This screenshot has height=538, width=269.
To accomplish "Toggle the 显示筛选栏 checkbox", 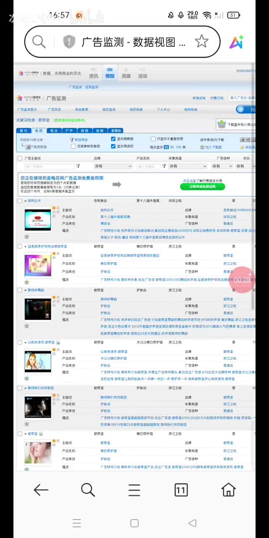I will (x=113, y=146).
